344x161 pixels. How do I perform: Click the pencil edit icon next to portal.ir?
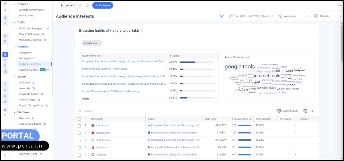[80, 5]
